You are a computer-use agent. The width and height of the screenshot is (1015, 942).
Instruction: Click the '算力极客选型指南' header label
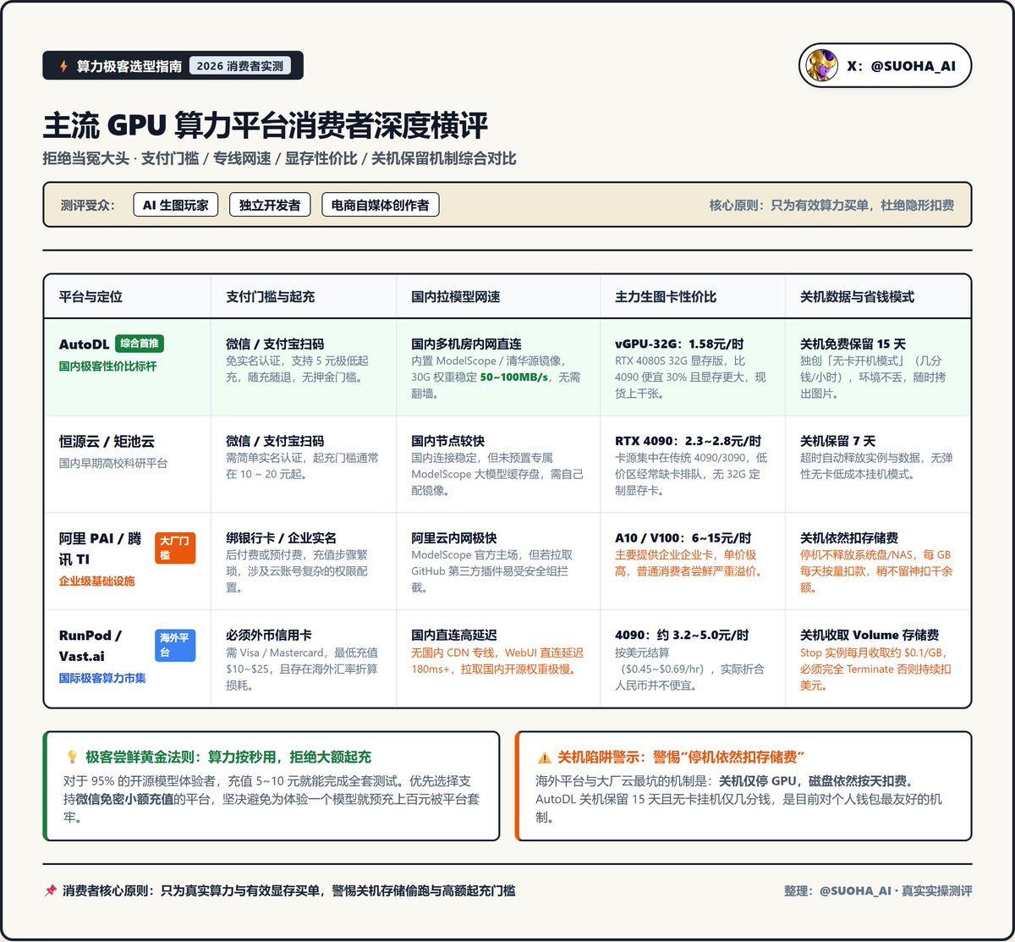click(129, 66)
